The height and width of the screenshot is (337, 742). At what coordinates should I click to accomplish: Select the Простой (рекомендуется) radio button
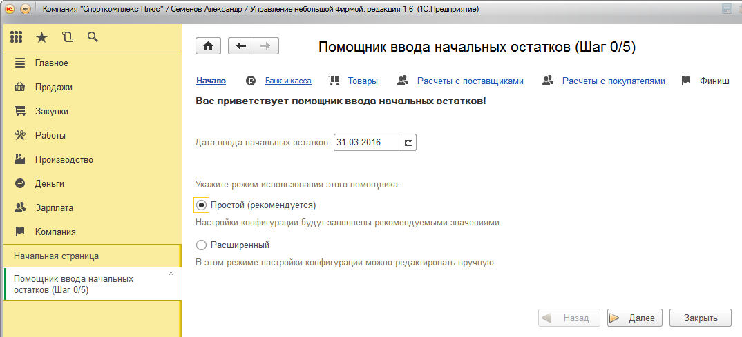click(201, 205)
